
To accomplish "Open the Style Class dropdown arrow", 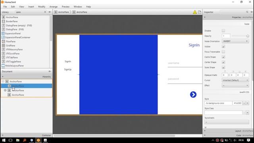I will tap(248, 112).
